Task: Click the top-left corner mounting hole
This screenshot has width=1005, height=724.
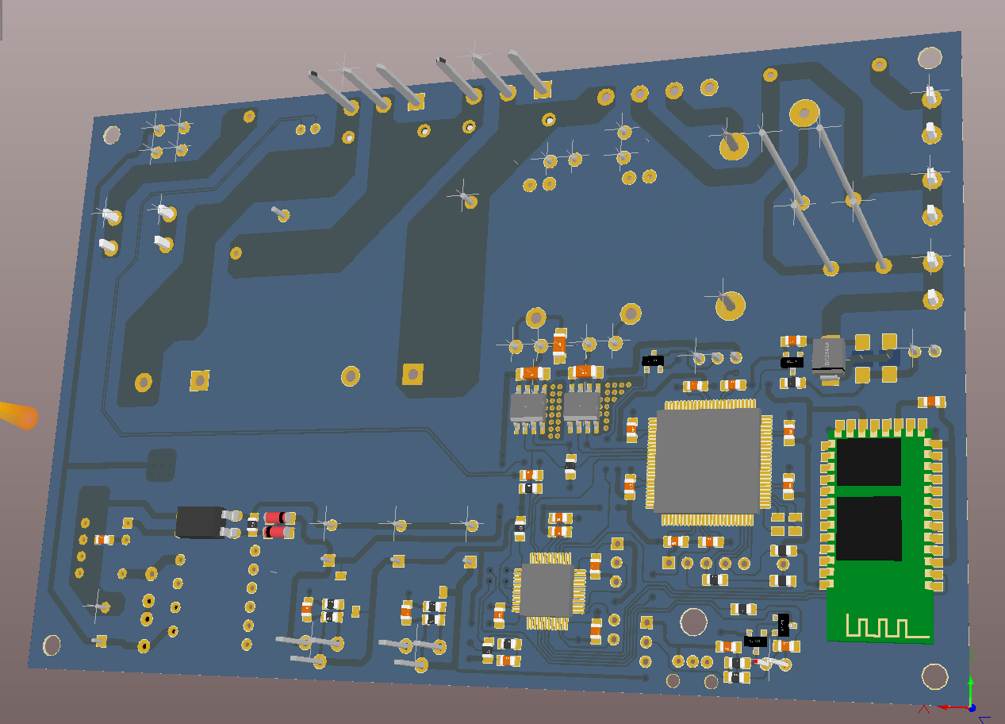Action: (x=112, y=135)
